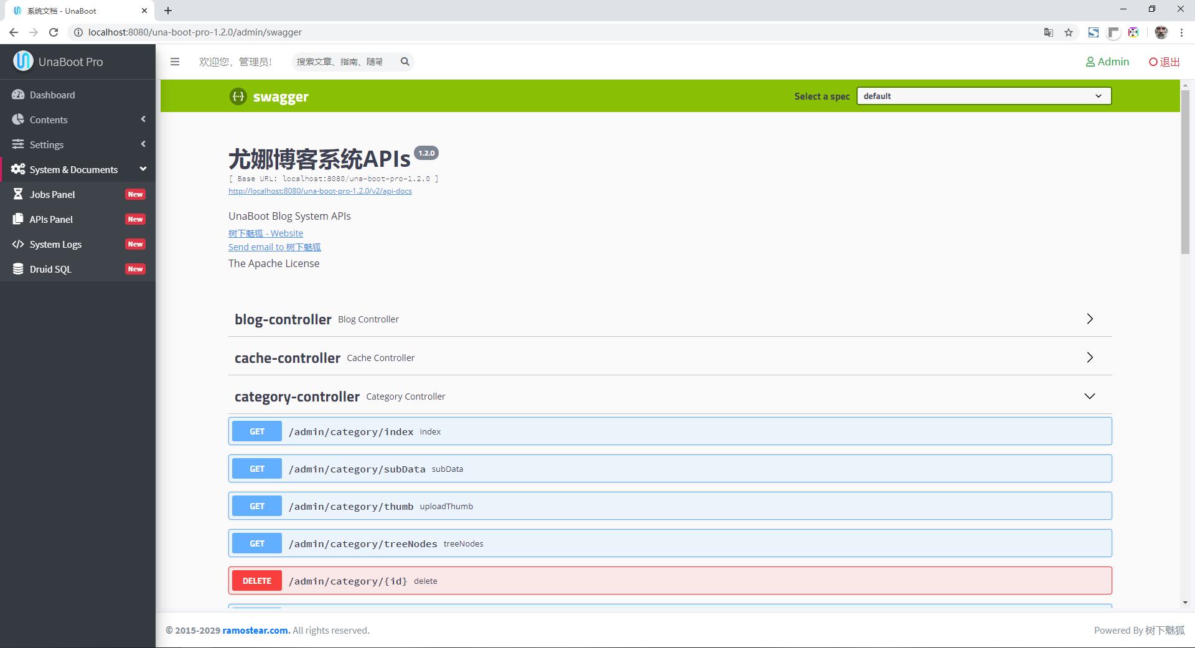Select the Jobs Panel sidebar item
The width and height of the screenshot is (1195, 648).
(52, 194)
